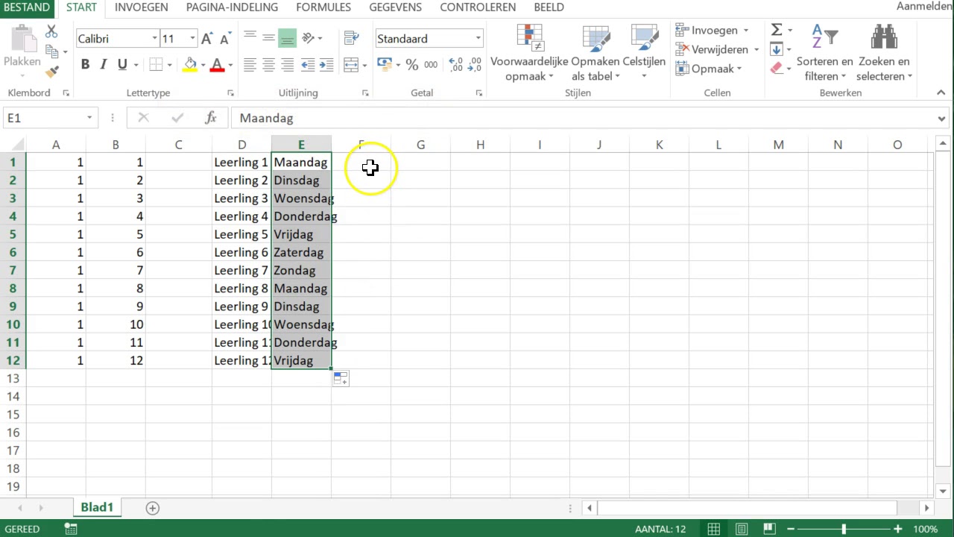
Task: Click increase decimal icon
Action: click(x=456, y=65)
